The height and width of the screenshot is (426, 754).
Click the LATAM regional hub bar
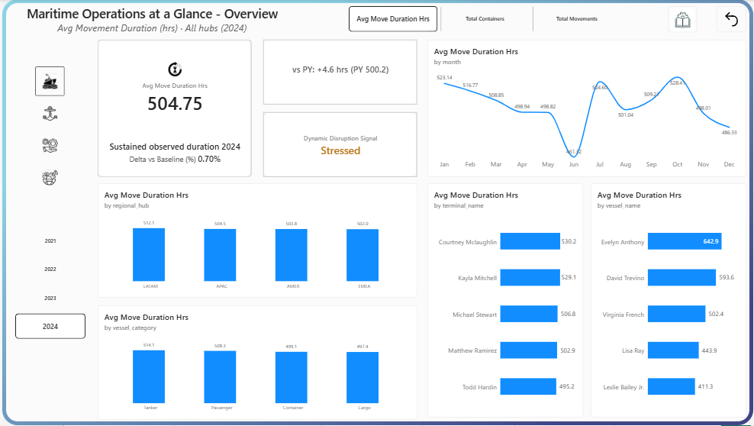coord(149,256)
